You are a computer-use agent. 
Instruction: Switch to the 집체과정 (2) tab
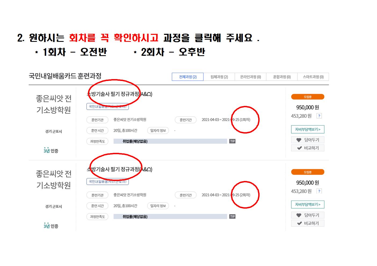tap(219, 77)
